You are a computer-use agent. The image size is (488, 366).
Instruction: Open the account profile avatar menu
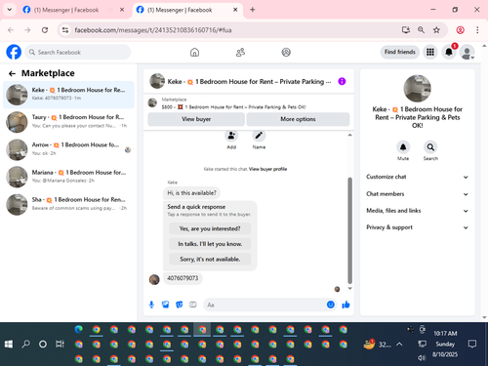467,52
